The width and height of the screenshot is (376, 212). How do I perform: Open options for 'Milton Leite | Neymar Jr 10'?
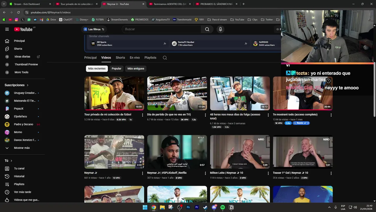click(x=268, y=173)
